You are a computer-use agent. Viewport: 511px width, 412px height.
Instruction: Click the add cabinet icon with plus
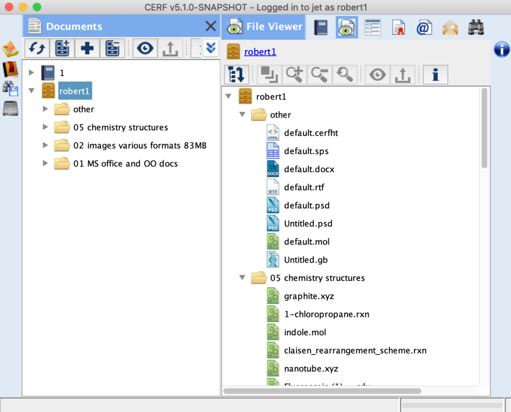click(x=62, y=48)
